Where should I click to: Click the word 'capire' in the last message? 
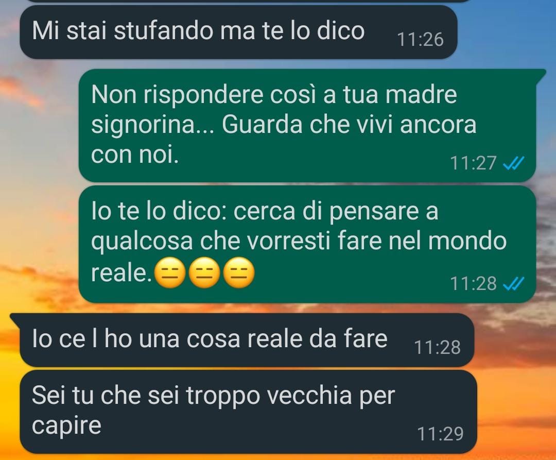coord(66,425)
